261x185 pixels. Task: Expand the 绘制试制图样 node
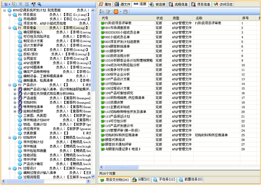15,111
